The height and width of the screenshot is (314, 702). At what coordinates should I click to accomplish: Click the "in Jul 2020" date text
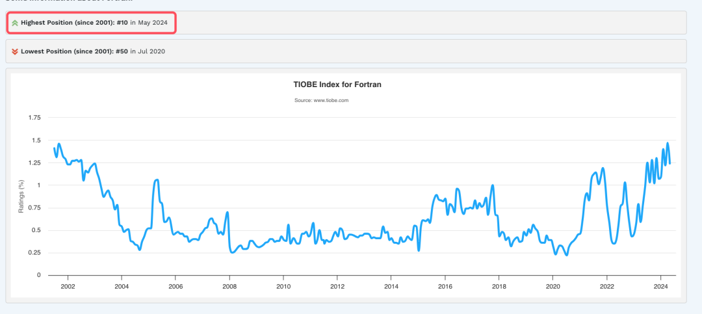pos(148,51)
